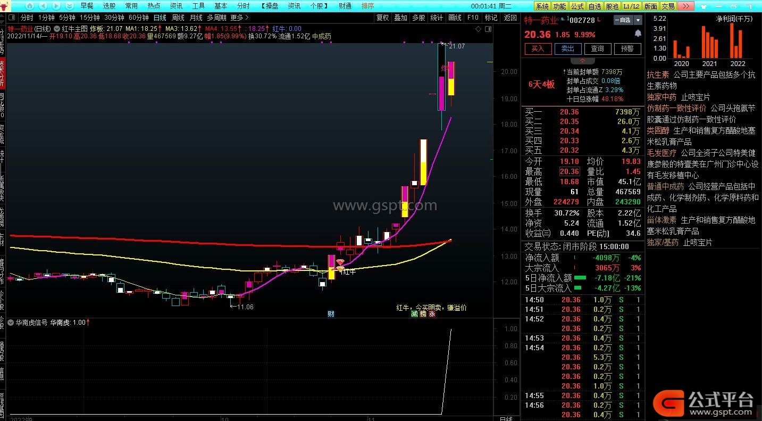762x421 pixels.
Task: Open the 工具 menu
Action: tap(198, 6)
